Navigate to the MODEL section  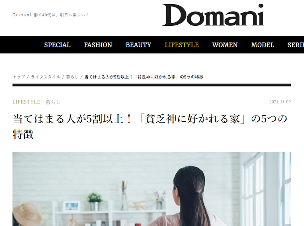[263, 45]
